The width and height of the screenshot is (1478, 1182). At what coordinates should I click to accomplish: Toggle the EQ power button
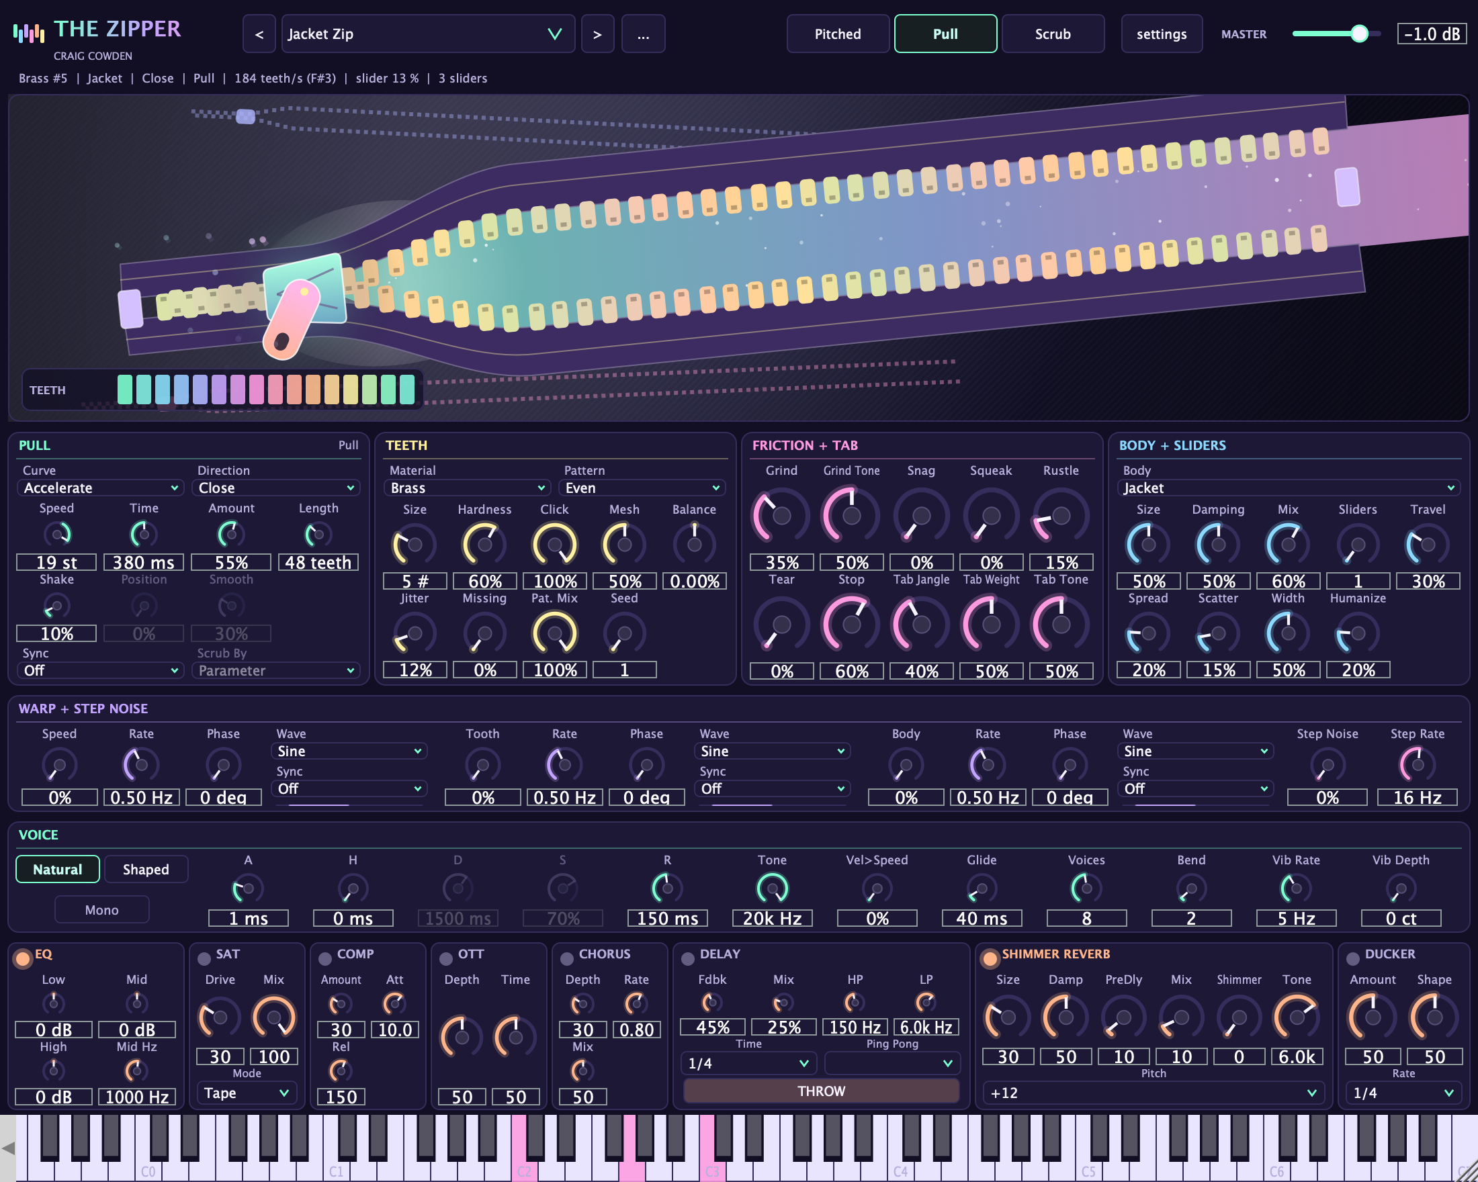coord(23,958)
